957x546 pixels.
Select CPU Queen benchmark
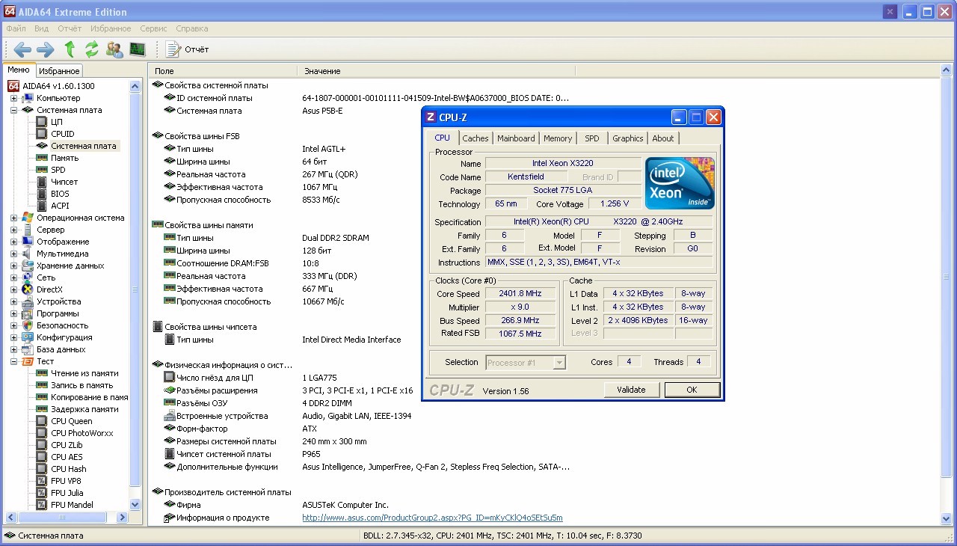click(x=72, y=421)
